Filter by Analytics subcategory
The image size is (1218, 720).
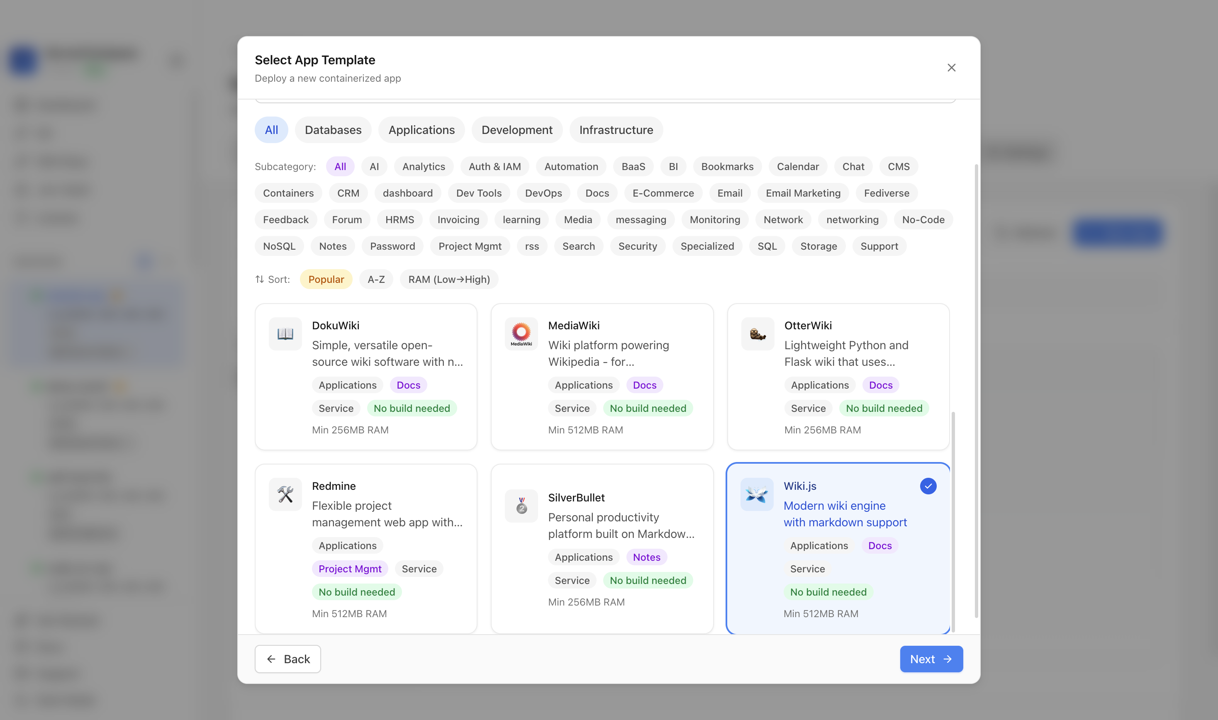(x=424, y=166)
